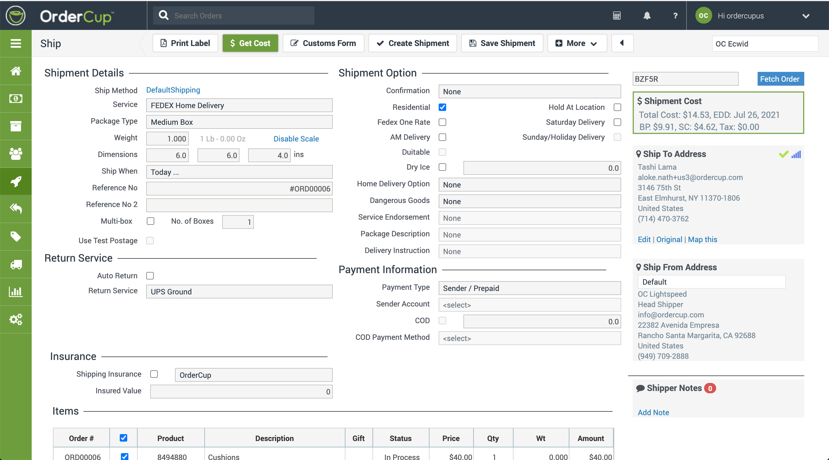Click the green Get Cost button
Screen dimensions: 829x460
point(250,43)
